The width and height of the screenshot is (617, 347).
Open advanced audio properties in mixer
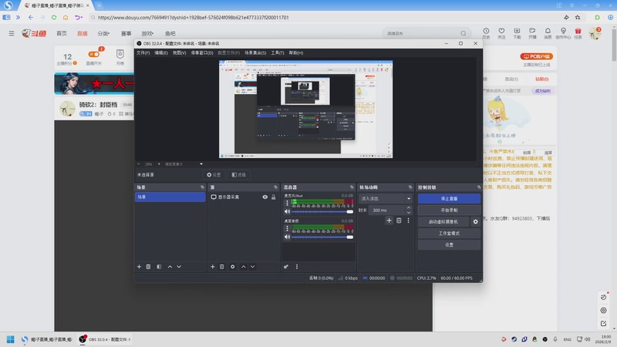click(x=286, y=267)
